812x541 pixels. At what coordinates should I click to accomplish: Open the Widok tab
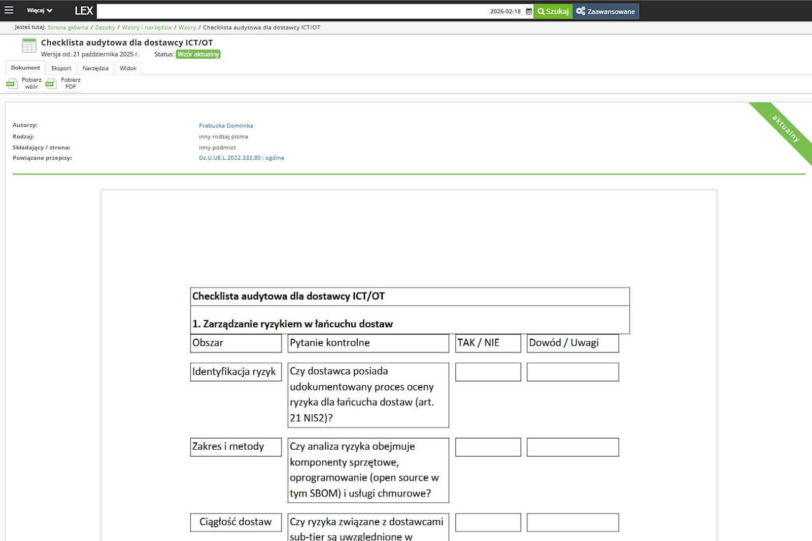[128, 68]
